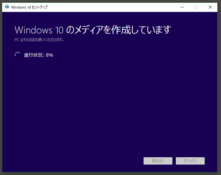The image size is (221, 175).
Task: Click the Windows 10 Setup title bar icon
Action: tap(7, 7)
